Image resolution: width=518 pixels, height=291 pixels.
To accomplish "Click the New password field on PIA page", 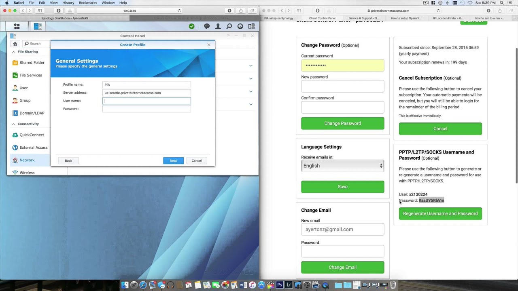I will [x=342, y=86].
